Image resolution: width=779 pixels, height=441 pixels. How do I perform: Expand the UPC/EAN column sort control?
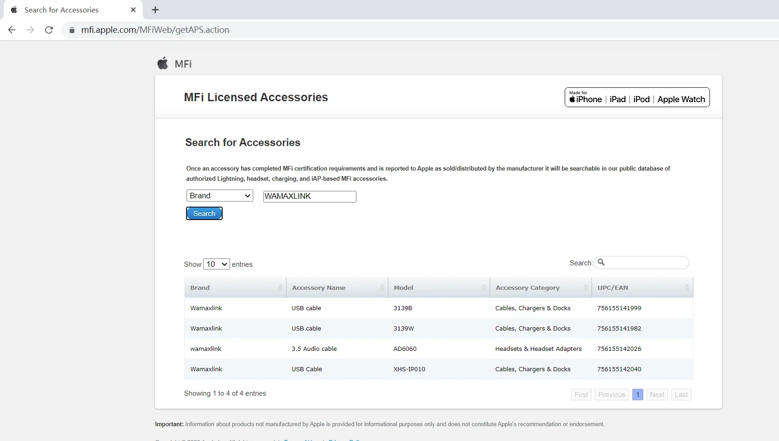point(687,287)
